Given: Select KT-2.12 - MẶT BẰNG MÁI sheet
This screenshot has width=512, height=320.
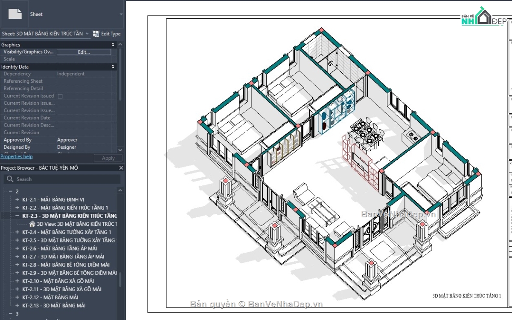Looking at the screenshot, I should [x=50, y=297].
